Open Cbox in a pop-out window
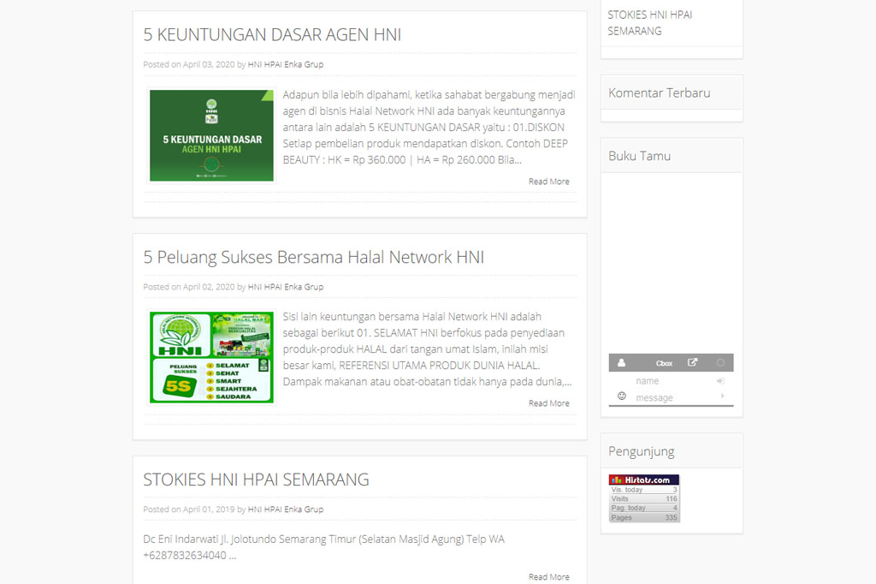Screen dimensions: 876x584 tap(692, 362)
